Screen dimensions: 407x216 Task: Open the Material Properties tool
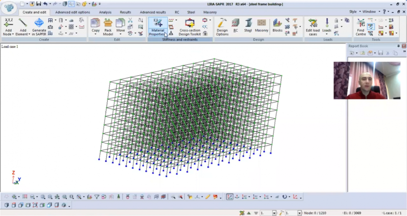157,27
